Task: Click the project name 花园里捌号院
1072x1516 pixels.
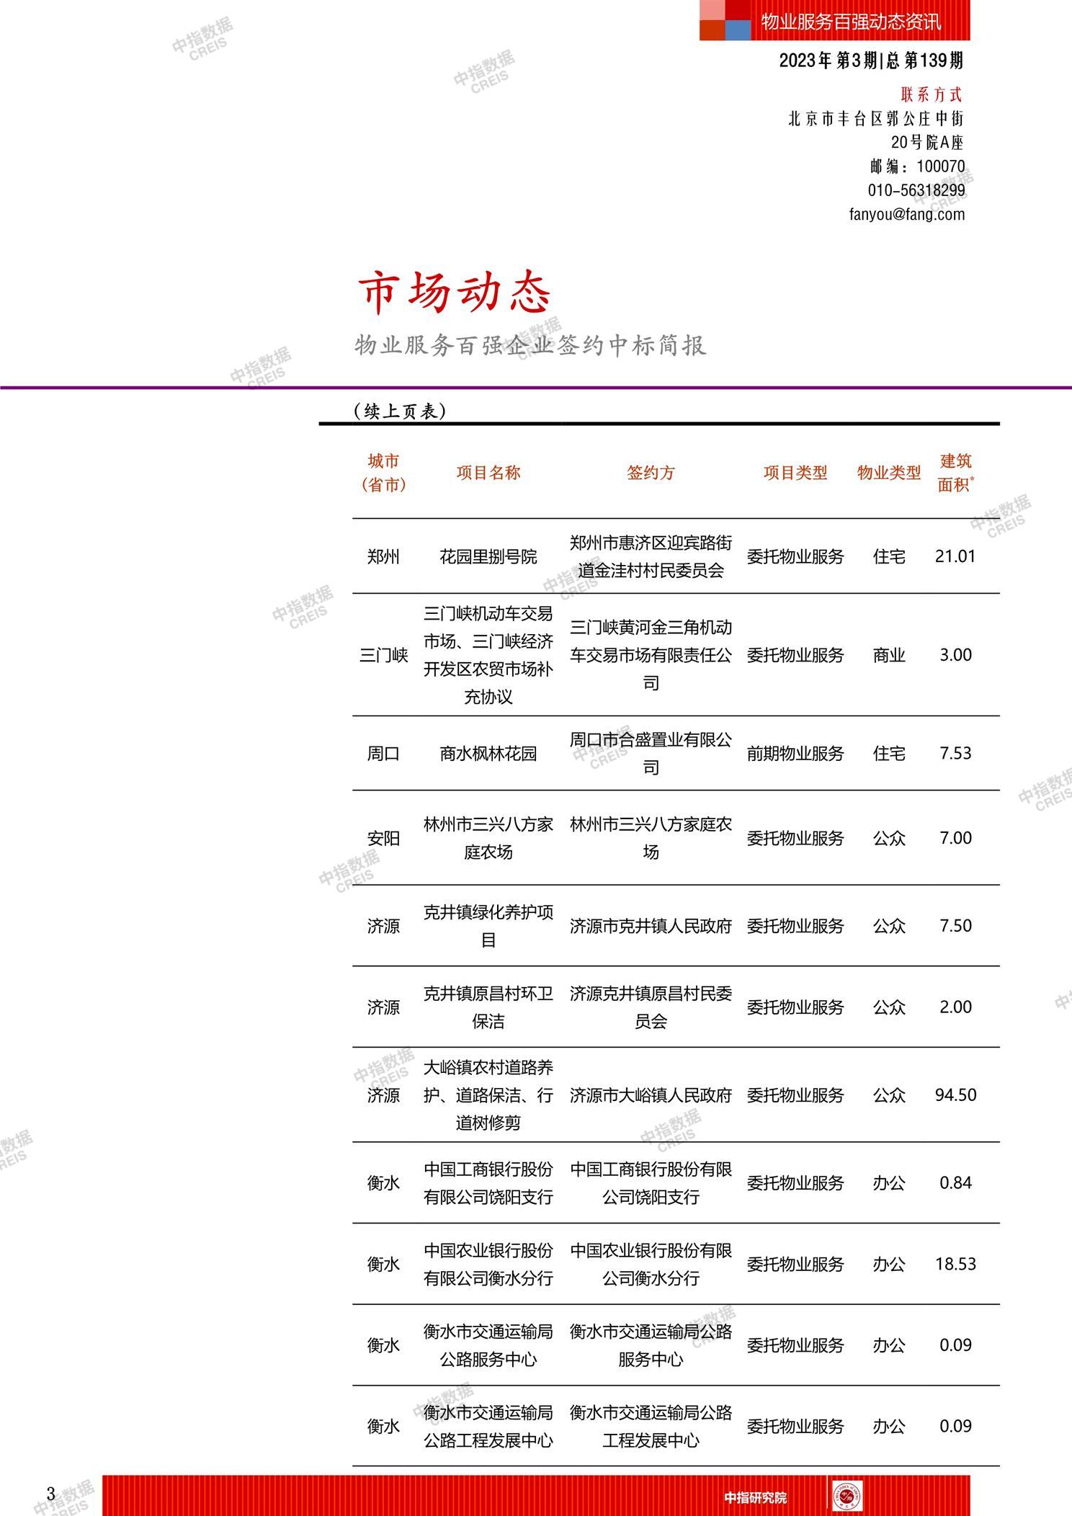Action: point(488,556)
